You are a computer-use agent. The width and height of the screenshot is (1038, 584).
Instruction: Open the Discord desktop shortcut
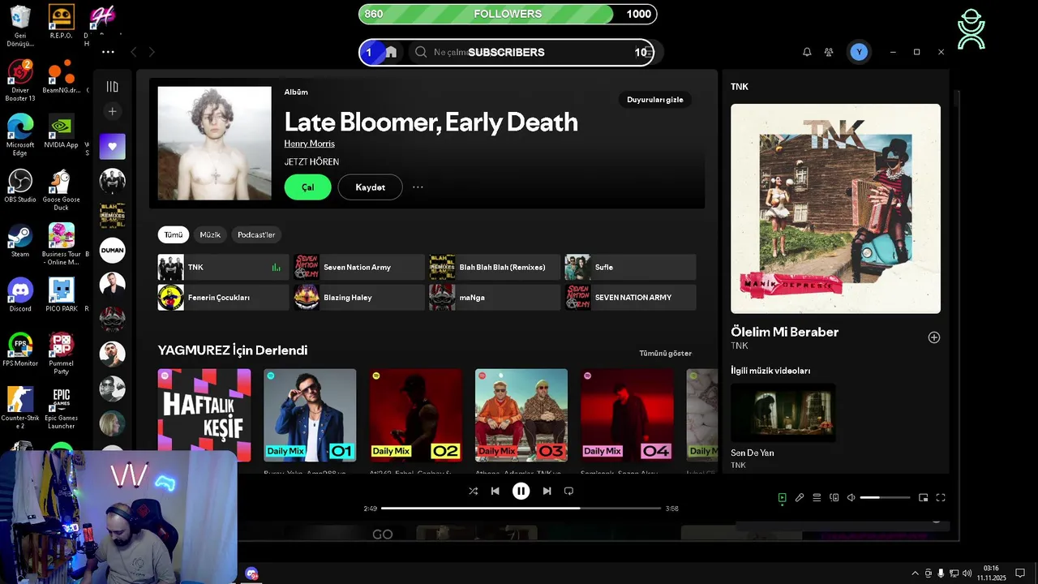tap(20, 295)
